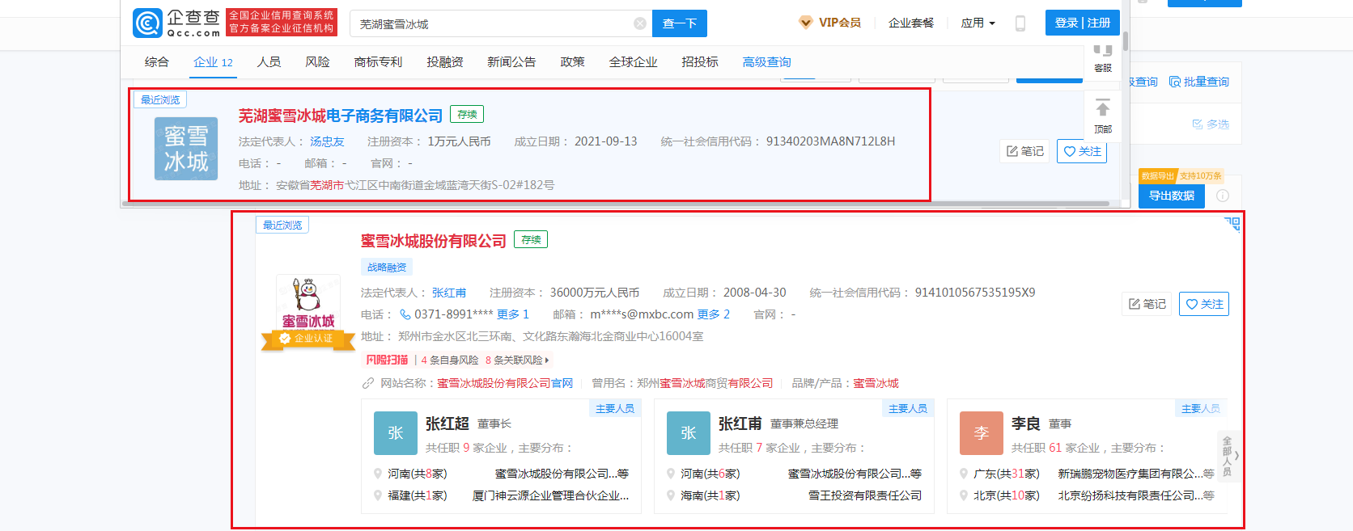Click the info icon beside 导出数据
The width and height of the screenshot is (1353, 531).
(x=1223, y=196)
